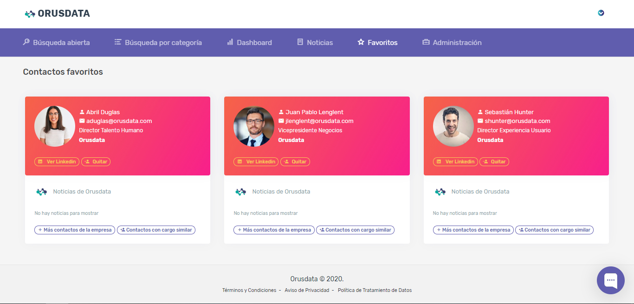634x304 pixels.
Task: Switch to Noticias section
Action: (x=315, y=42)
